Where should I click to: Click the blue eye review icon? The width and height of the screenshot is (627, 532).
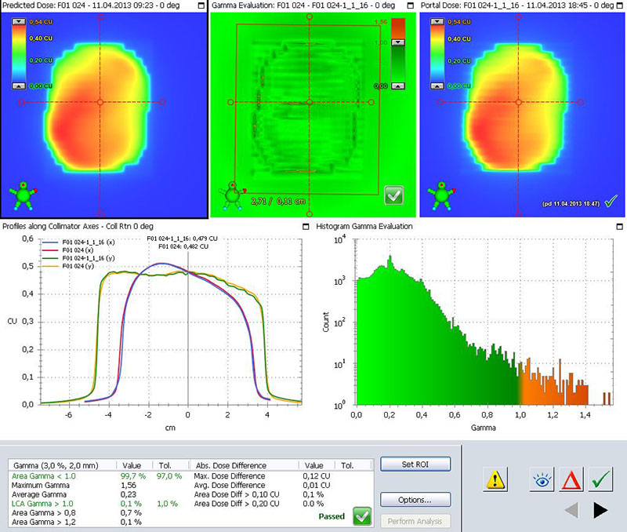coord(542,479)
